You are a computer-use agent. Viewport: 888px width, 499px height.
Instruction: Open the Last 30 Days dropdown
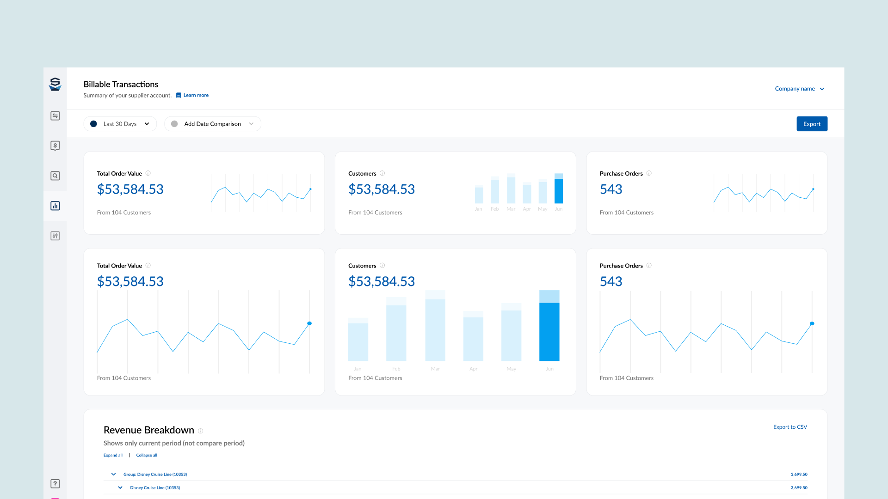coord(120,124)
